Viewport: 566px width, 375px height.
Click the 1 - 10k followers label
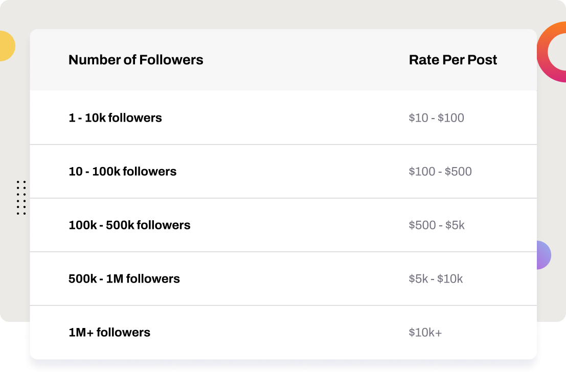click(115, 118)
